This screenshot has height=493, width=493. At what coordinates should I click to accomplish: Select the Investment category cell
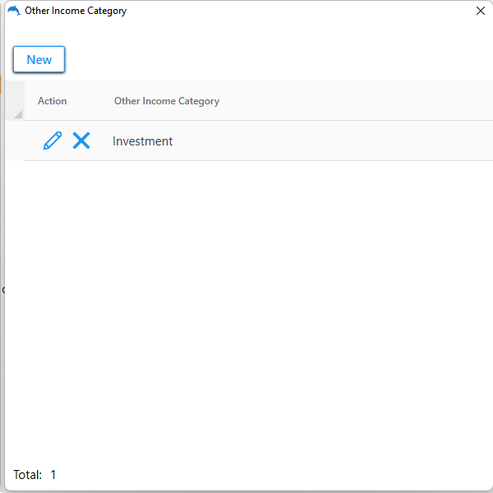[143, 141]
